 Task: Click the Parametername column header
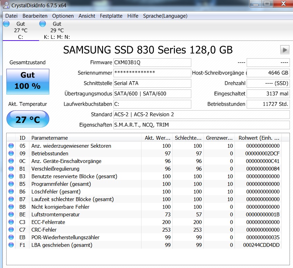(85, 138)
